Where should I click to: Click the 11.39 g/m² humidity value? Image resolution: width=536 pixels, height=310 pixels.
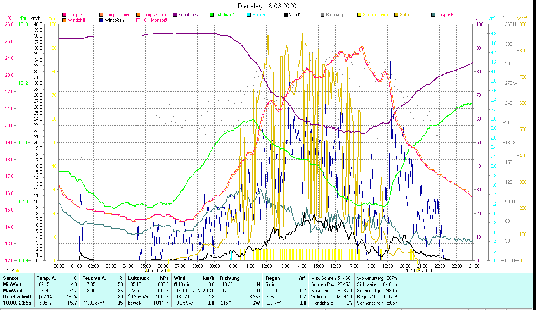coord(94,303)
